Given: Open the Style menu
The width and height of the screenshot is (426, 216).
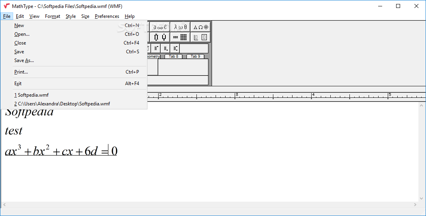Looking at the screenshot, I should coord(71,16).
